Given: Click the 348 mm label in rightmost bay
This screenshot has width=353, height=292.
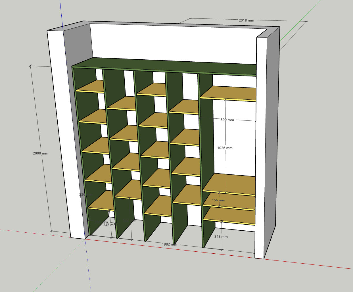Looking at the screenshot, I should 221,237.
